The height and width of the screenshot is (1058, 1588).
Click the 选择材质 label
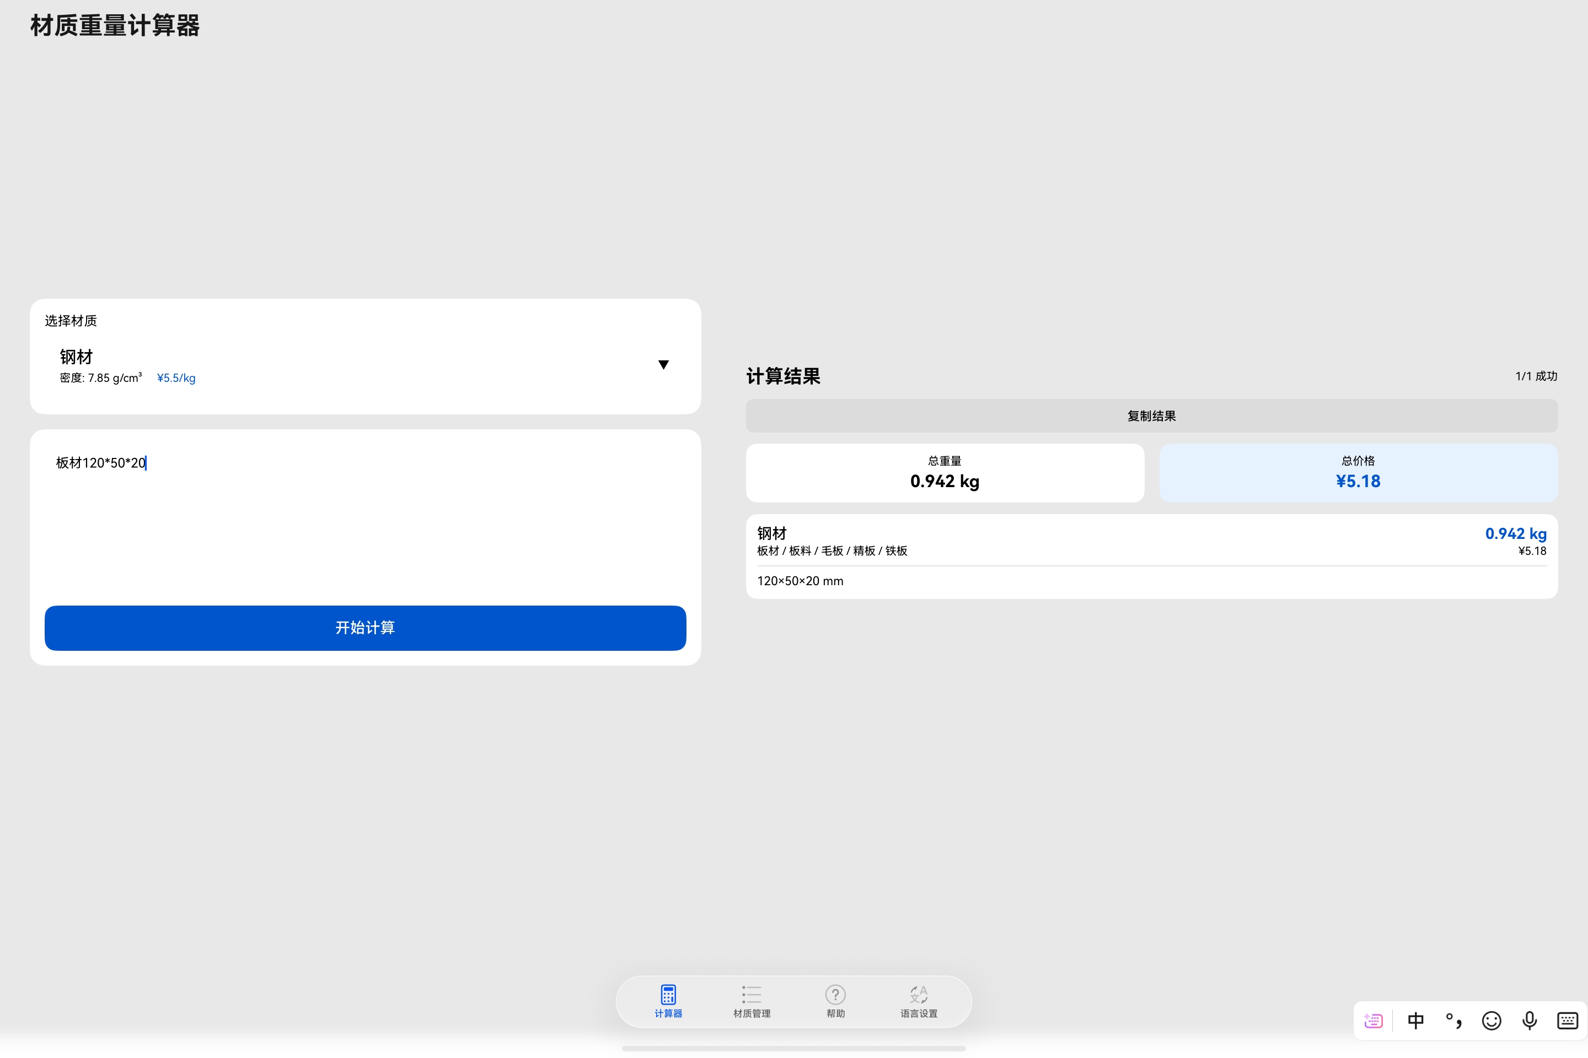tap(71, 321)
